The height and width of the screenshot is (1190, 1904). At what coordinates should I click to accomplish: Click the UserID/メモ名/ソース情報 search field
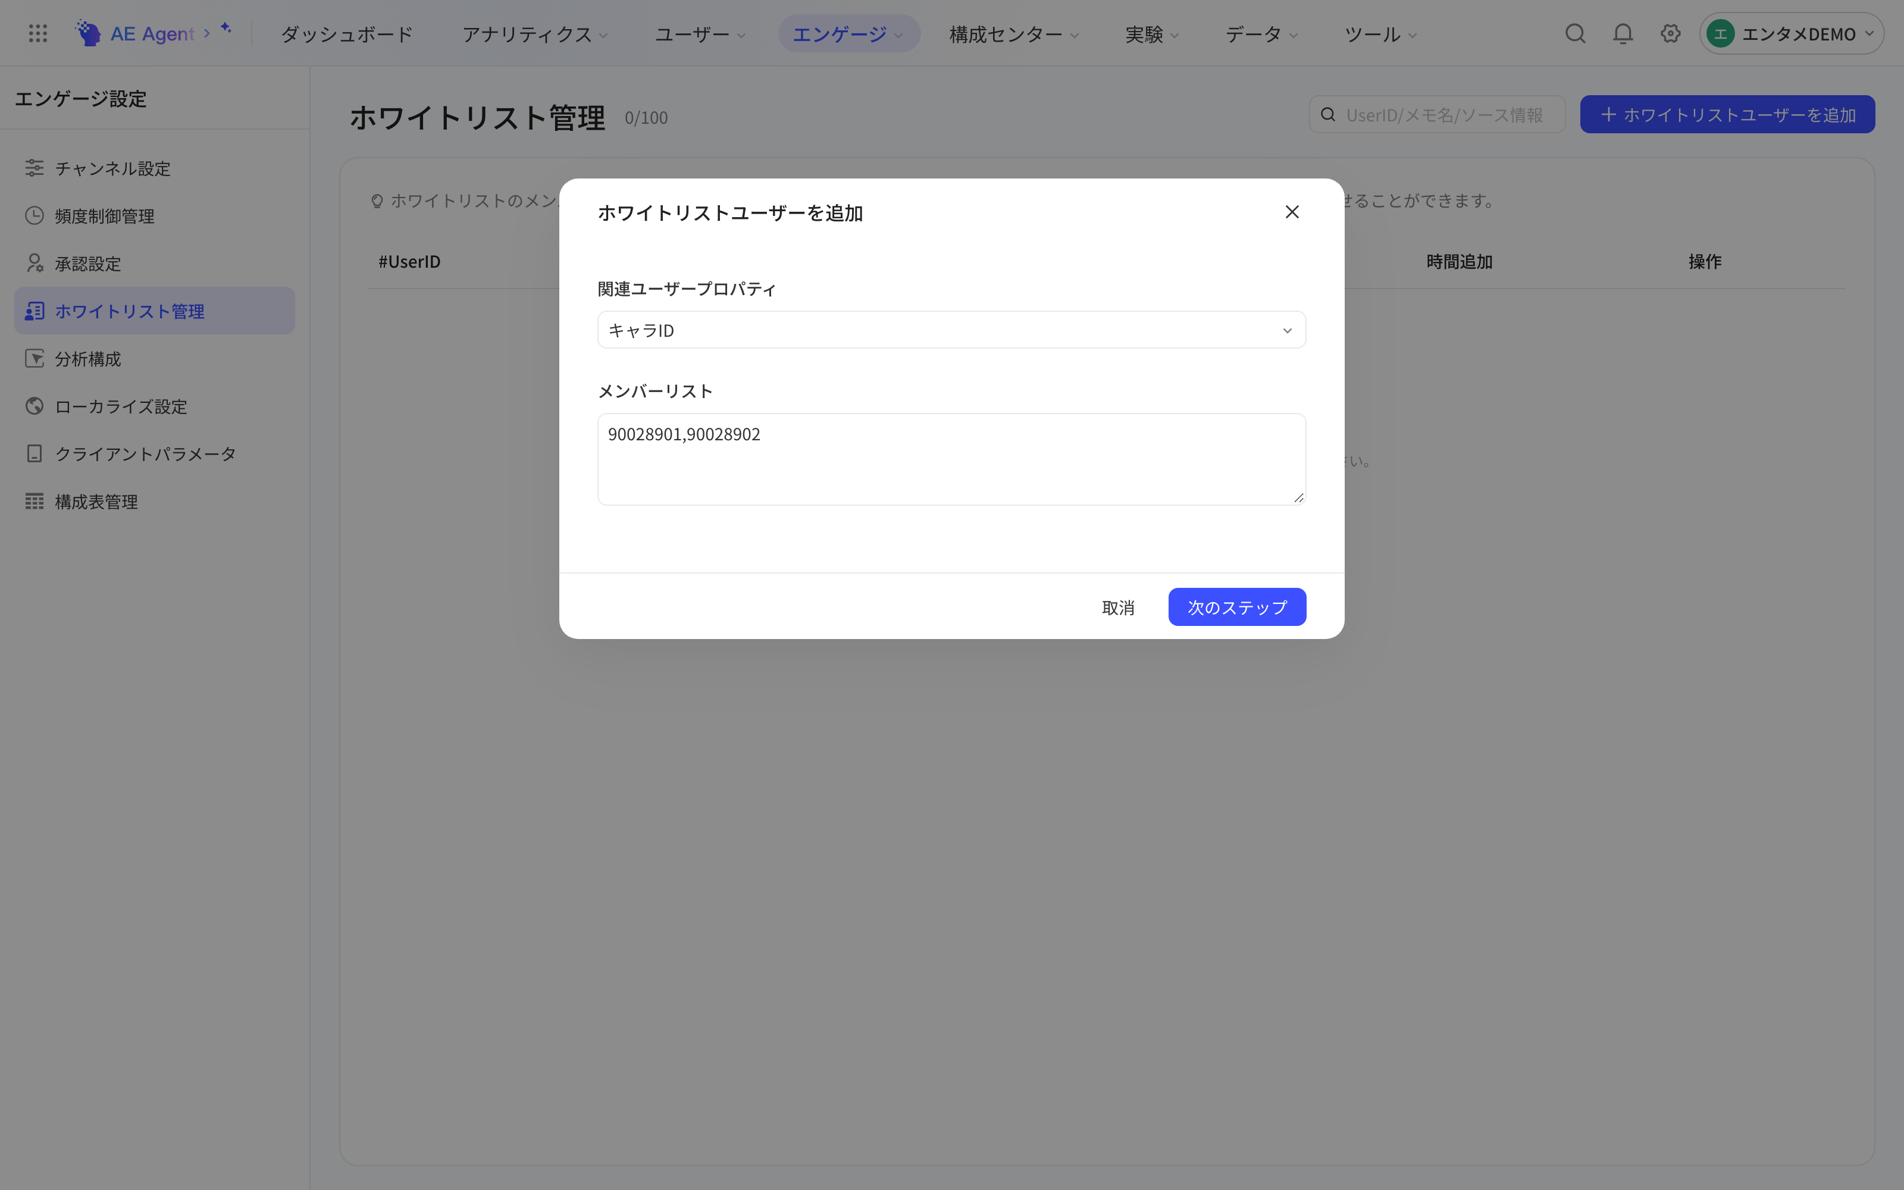tap(1437, 115)
